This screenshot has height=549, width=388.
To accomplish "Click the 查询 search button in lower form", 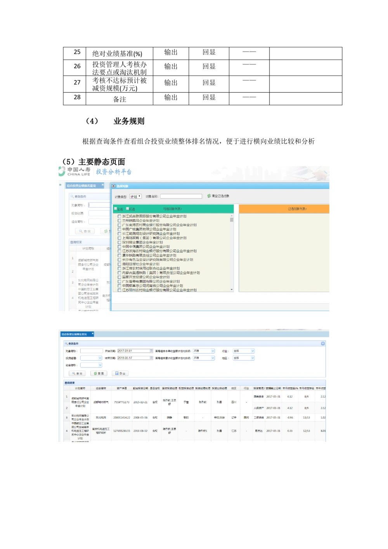I will 77,373.
